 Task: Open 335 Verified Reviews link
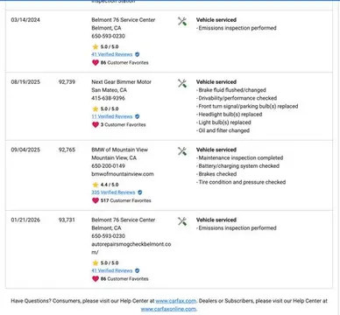tap(113, 192)
